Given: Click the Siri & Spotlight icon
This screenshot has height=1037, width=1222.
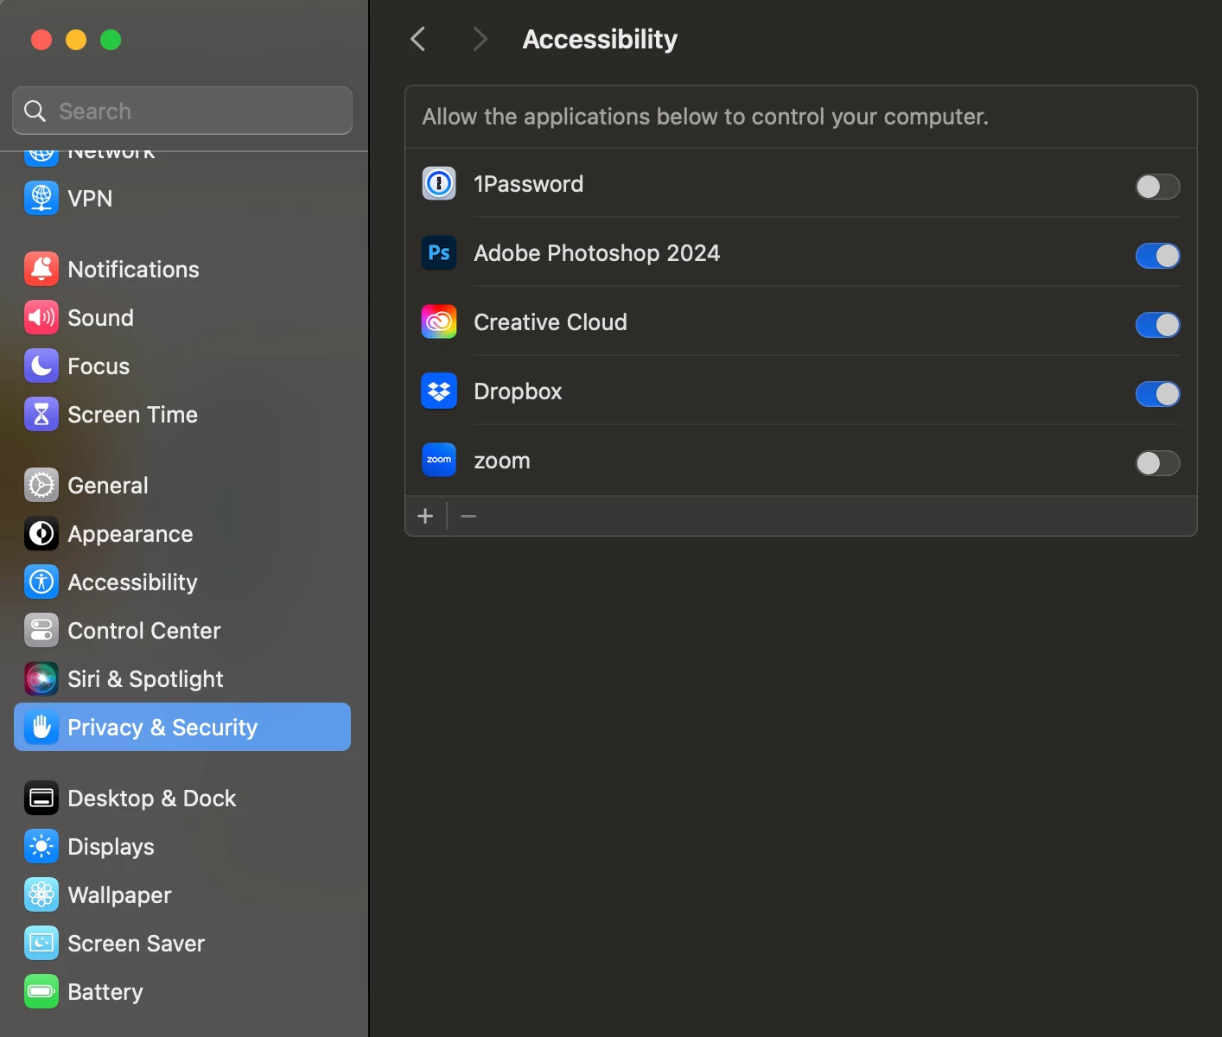Looking at the screenshot, I should click(41, 678).
